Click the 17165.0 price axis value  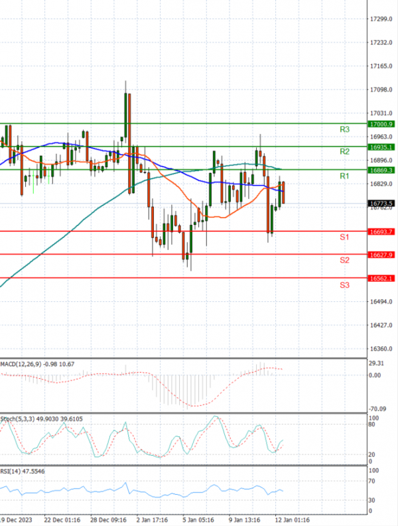pyautogui.click(x=381, y=66)
